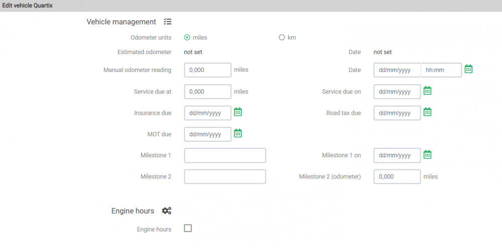Click the Vehicle management checklist icon
Screen dimensions: 502x248
(x=168, y=22)
